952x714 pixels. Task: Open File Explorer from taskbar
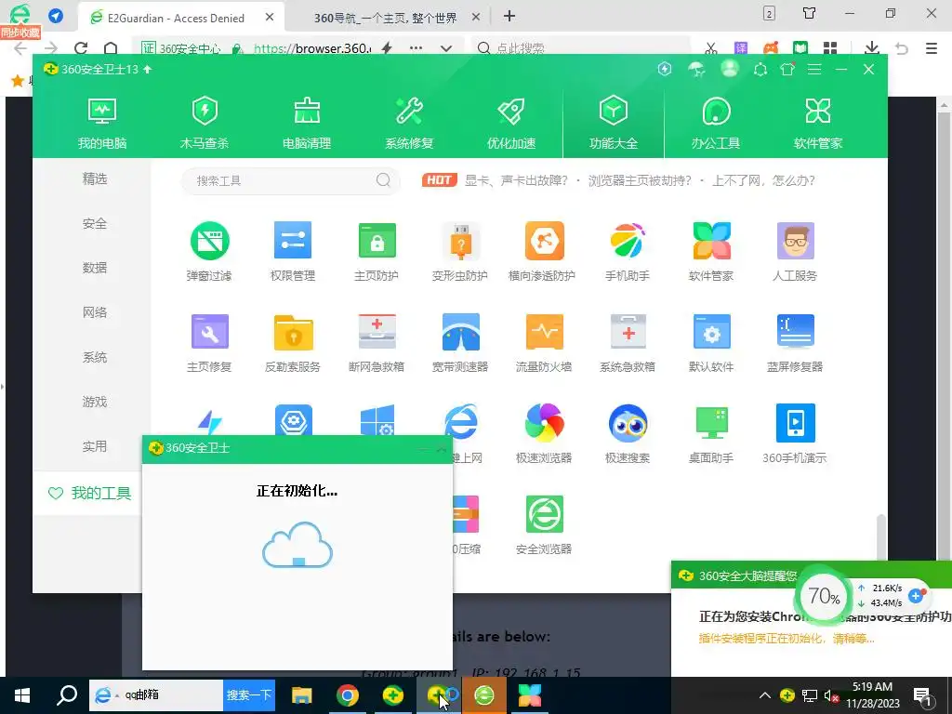(302, 695)
